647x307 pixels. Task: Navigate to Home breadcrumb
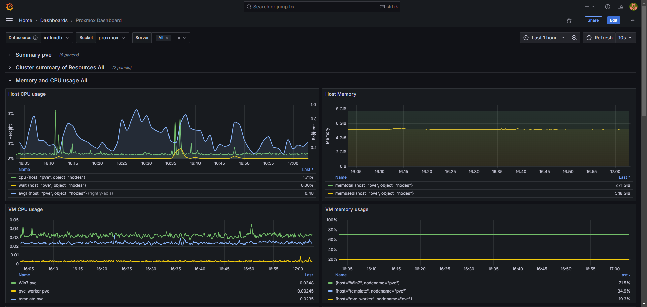26,20
